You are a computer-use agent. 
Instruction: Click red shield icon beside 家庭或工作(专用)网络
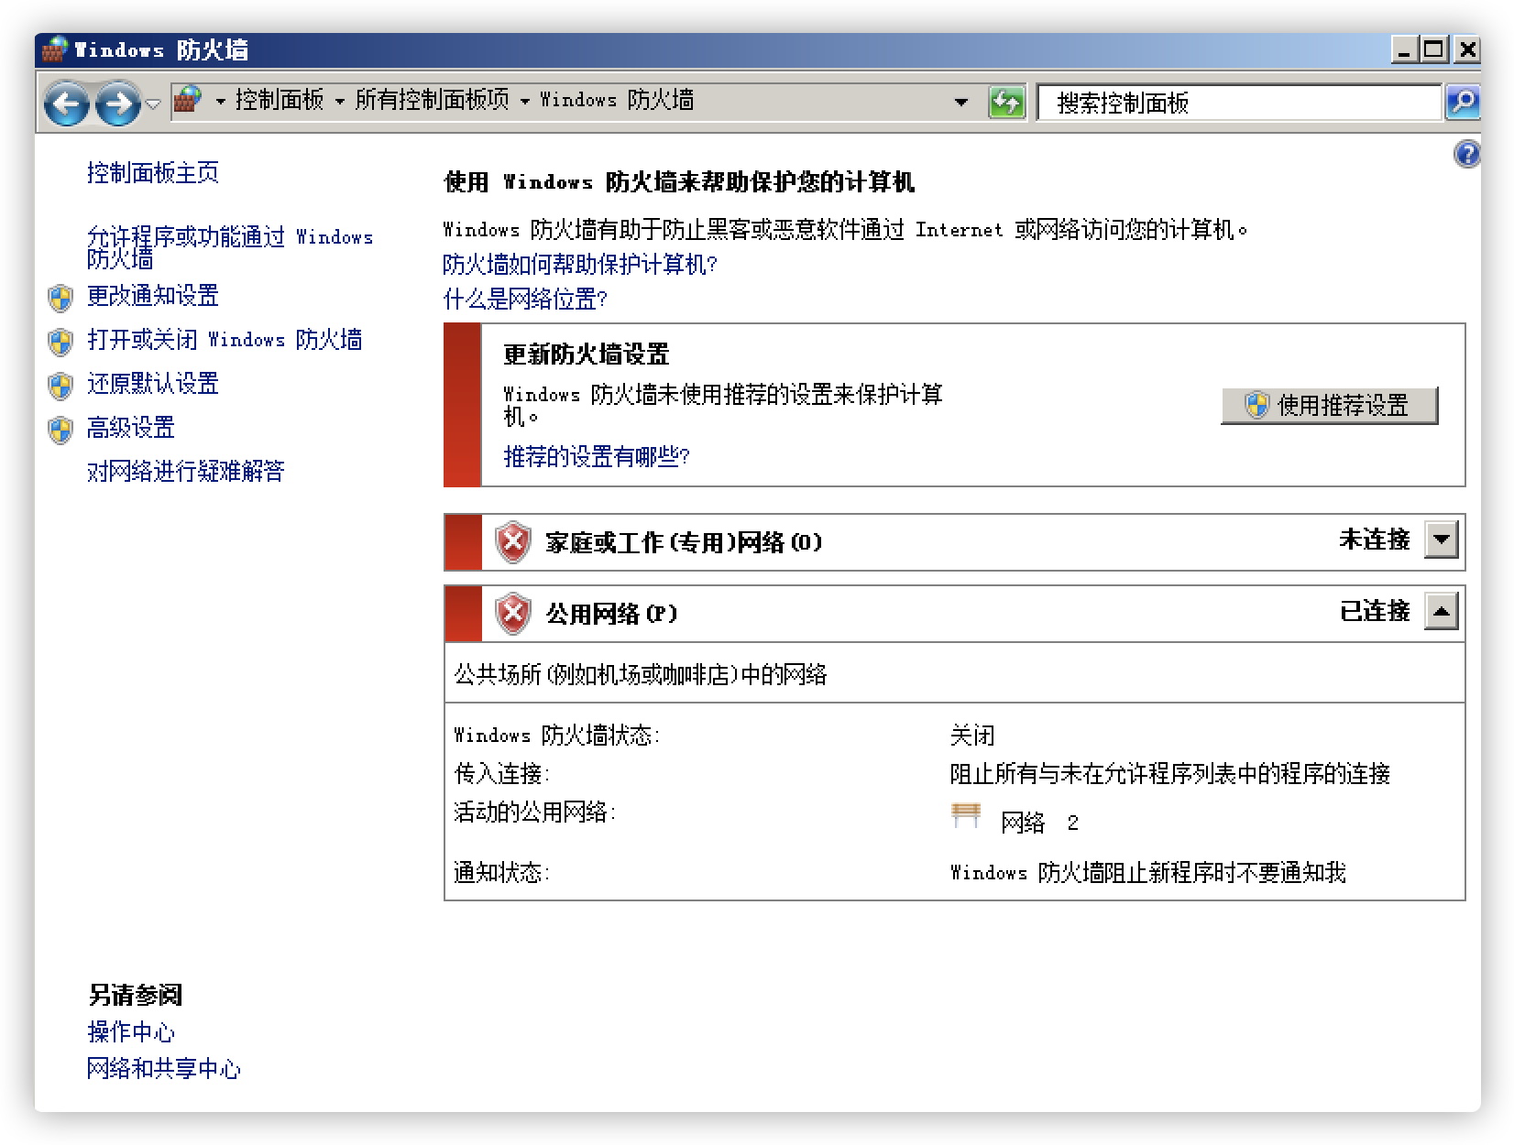pos(513,542)
